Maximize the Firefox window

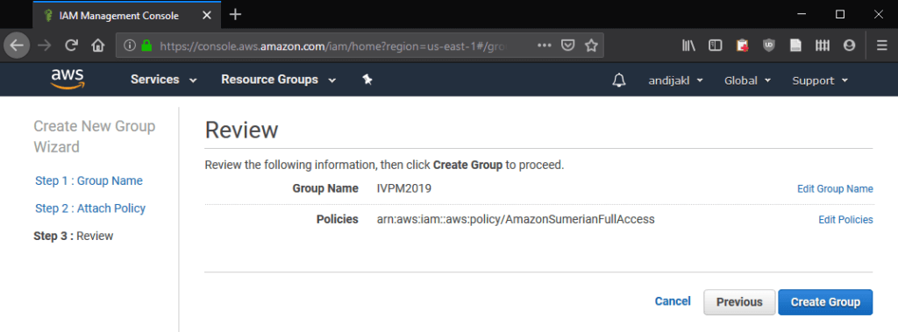coord(840,14)
